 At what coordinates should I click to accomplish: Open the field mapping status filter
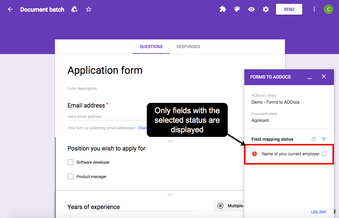[x=324, y=139]
